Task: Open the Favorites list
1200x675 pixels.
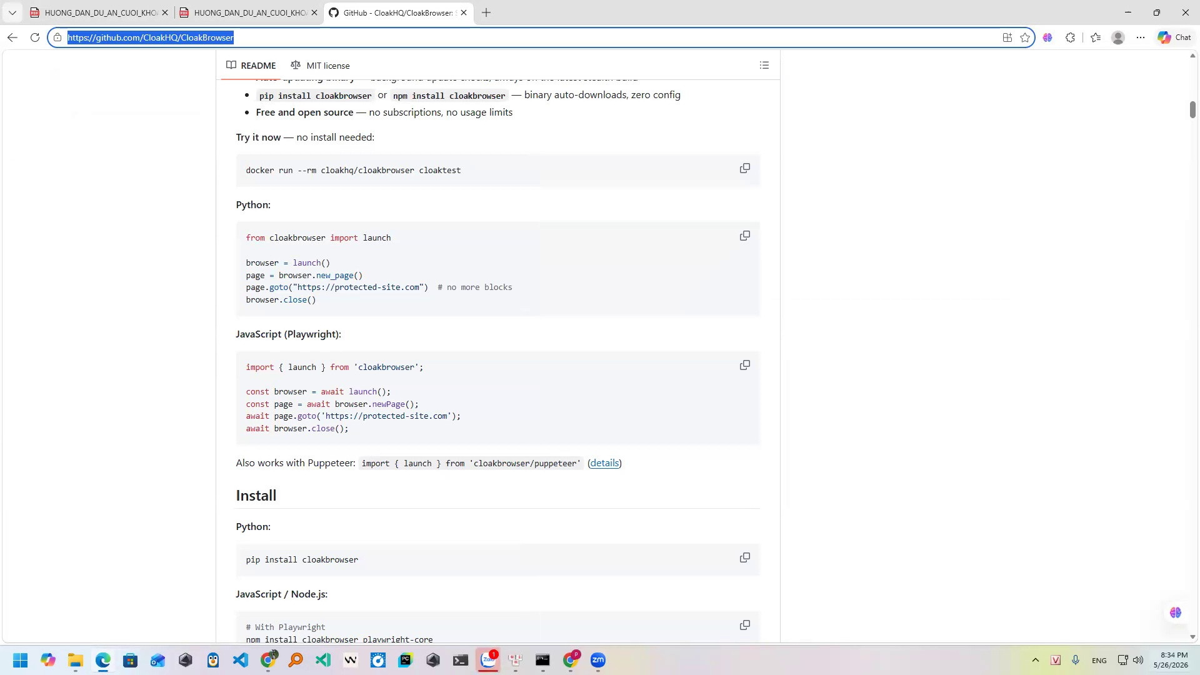Action: coord(1096,37)
